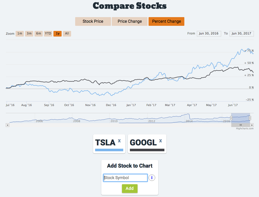Set zoom to 6m
Screen dimensions: 259x197
click(39, 33)
